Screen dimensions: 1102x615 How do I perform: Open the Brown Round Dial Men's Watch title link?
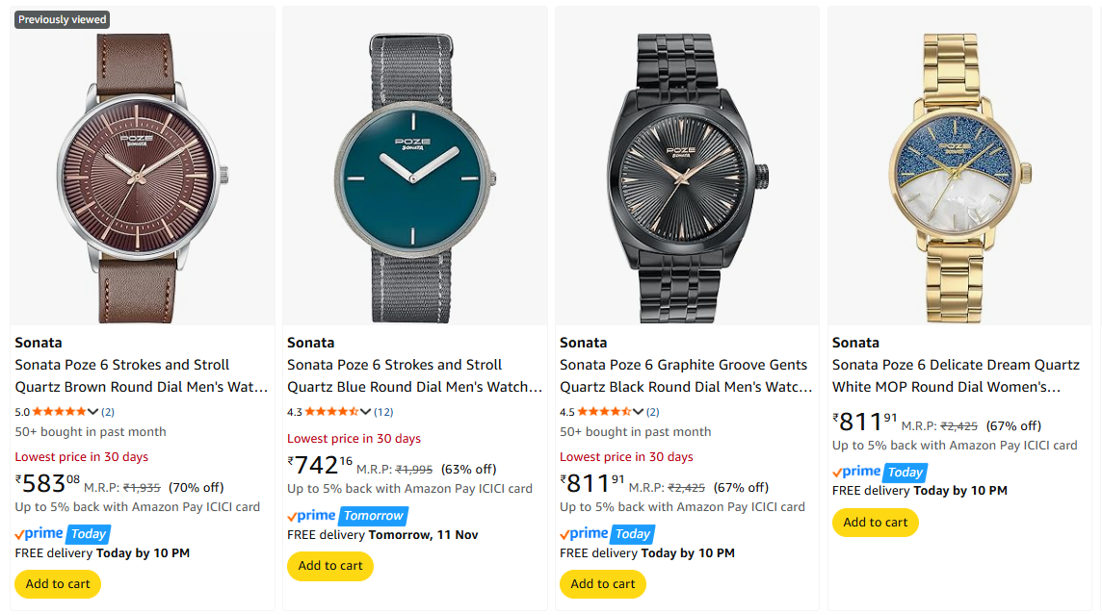tap(141, 376)
